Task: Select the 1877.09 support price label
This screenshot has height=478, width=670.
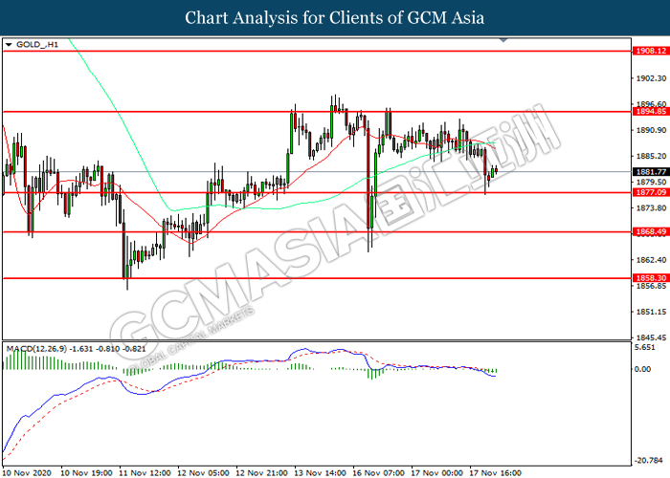Action: coord(651,192)
